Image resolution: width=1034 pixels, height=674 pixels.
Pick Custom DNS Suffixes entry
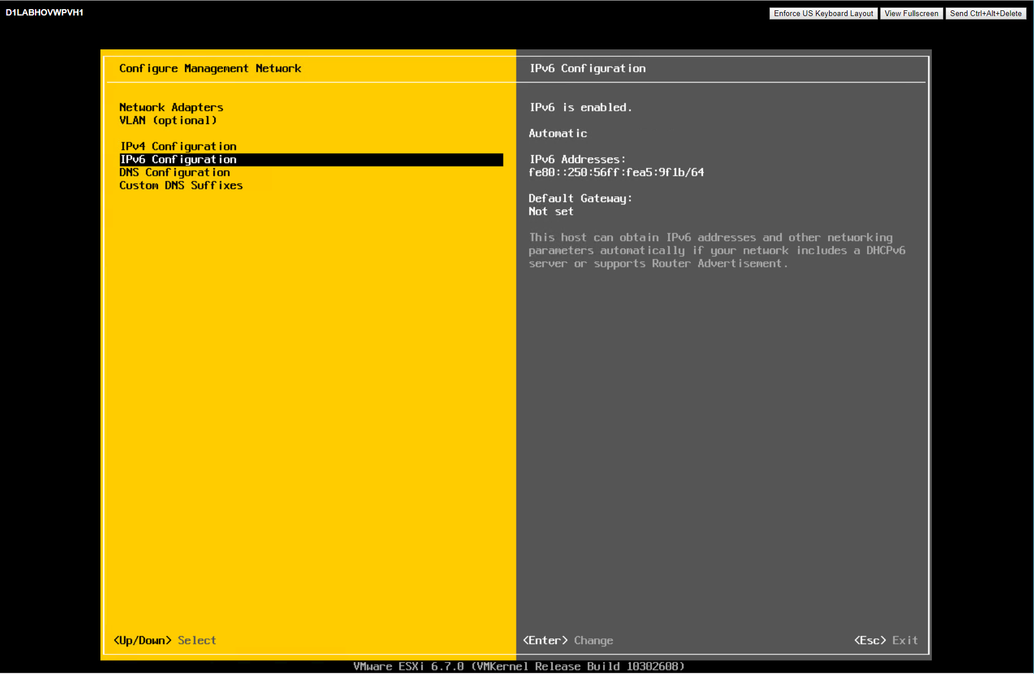(181, 185)
